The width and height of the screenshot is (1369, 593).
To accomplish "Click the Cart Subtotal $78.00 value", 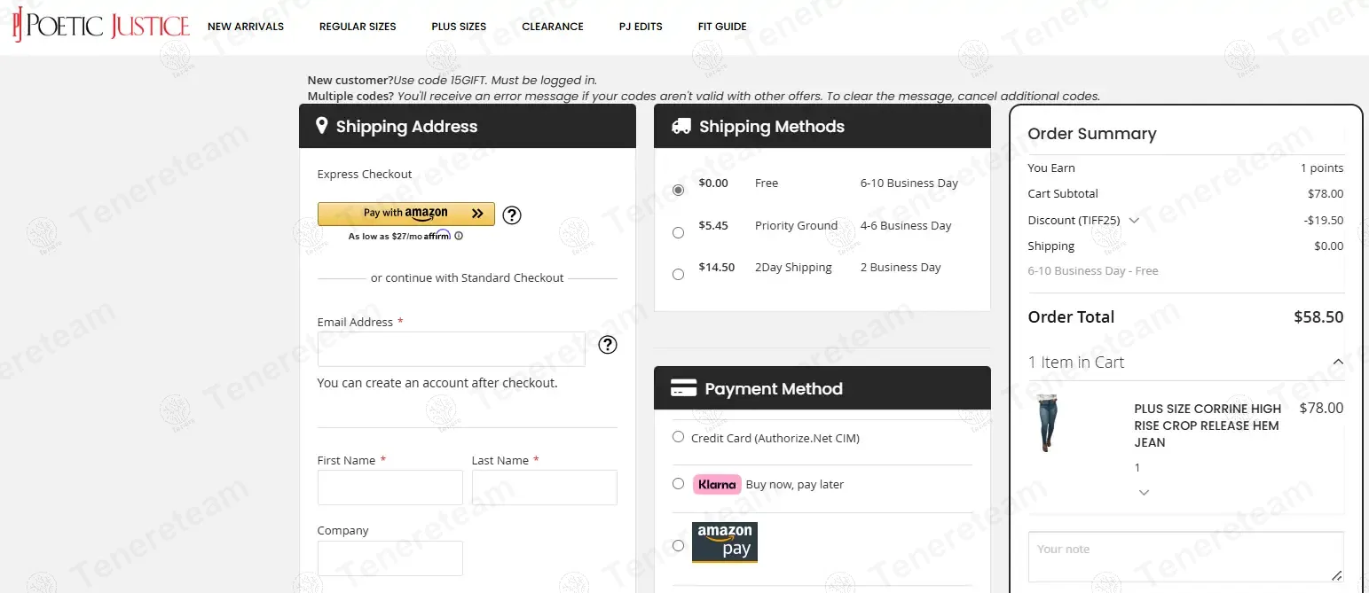I will coord(1326,193).
